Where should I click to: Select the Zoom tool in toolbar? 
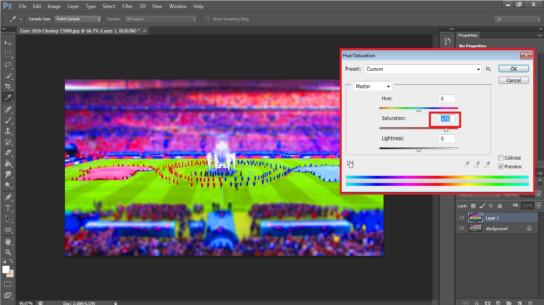click(8, 252)
